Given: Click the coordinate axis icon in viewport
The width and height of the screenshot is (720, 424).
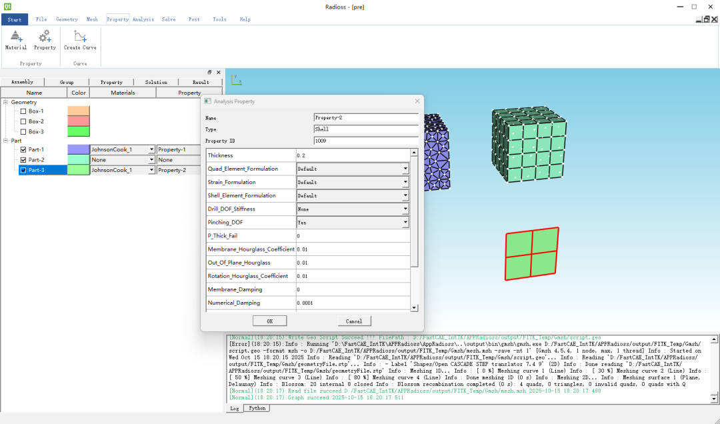Looking at the screenshot, I should coord(236,80).
